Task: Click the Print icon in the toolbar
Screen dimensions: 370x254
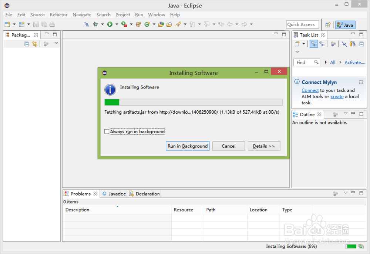Action: tap(52, 24)
